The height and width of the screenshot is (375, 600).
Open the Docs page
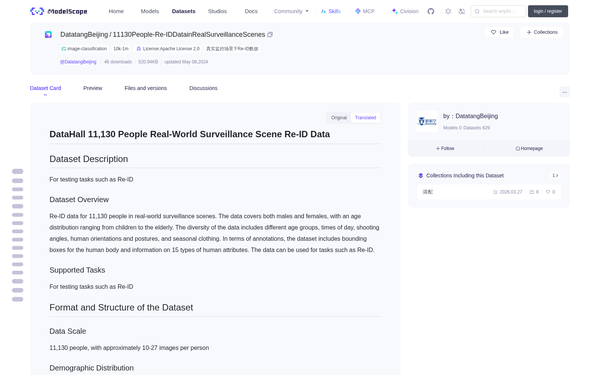(x=251, y=11)
